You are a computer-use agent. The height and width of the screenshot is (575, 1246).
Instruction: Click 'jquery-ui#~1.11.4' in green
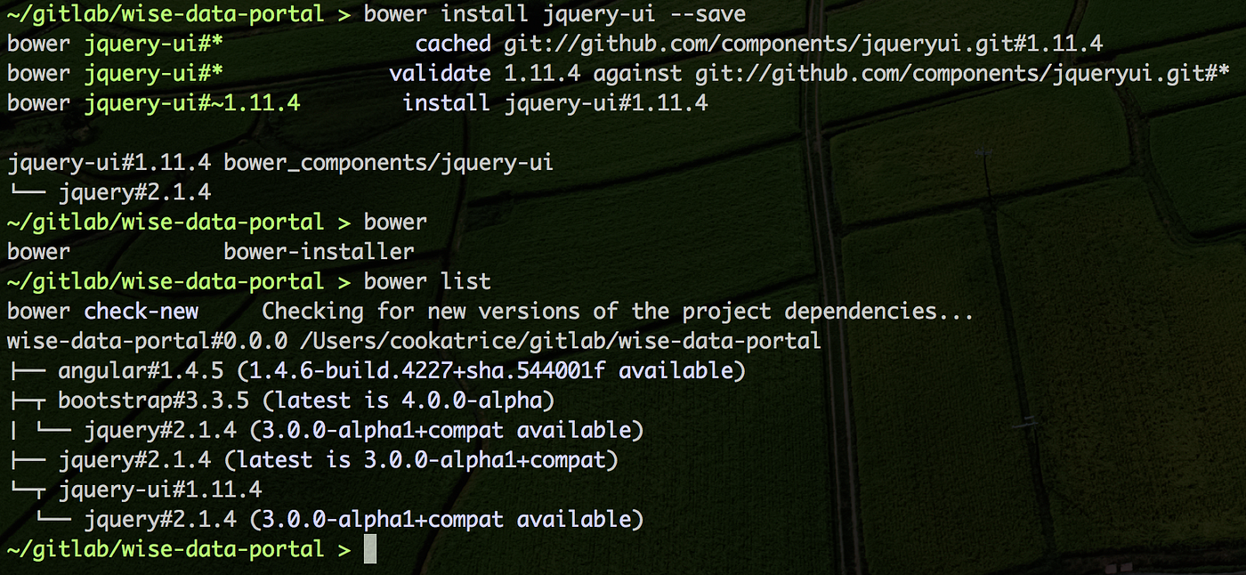point(192,103)
